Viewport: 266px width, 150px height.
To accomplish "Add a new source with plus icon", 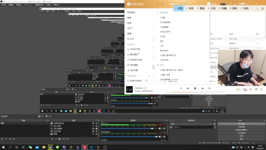I will [x=52, y=139].
